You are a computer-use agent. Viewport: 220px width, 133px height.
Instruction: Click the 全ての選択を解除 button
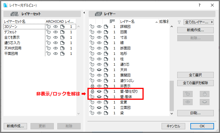(195, 83)
